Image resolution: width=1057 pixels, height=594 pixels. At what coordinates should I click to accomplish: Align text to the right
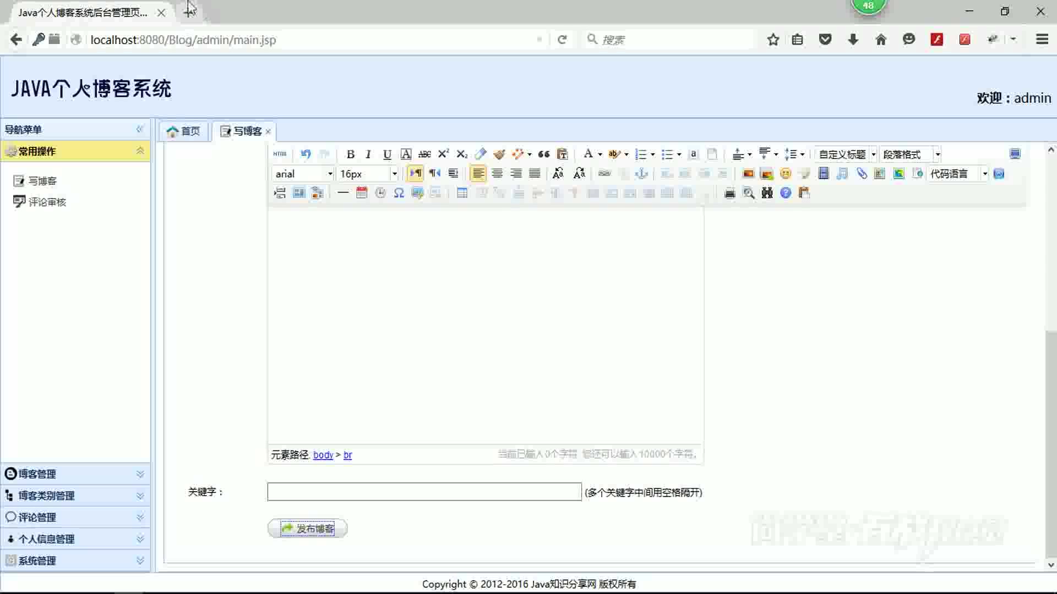point(516,174)
